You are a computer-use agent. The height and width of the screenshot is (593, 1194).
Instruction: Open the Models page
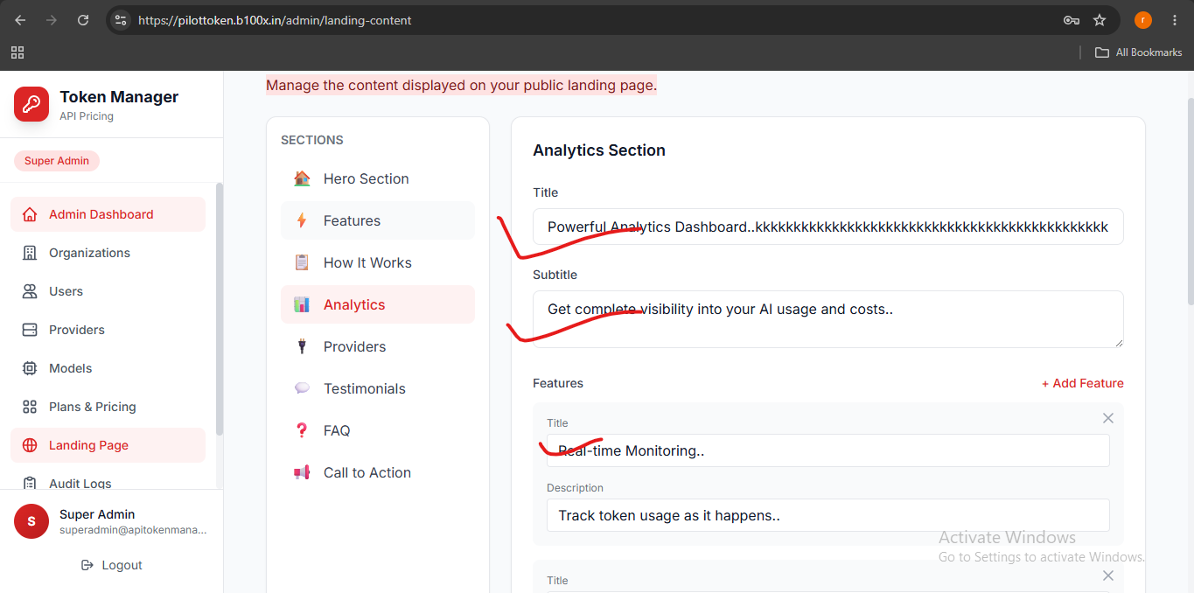(108, 368)
